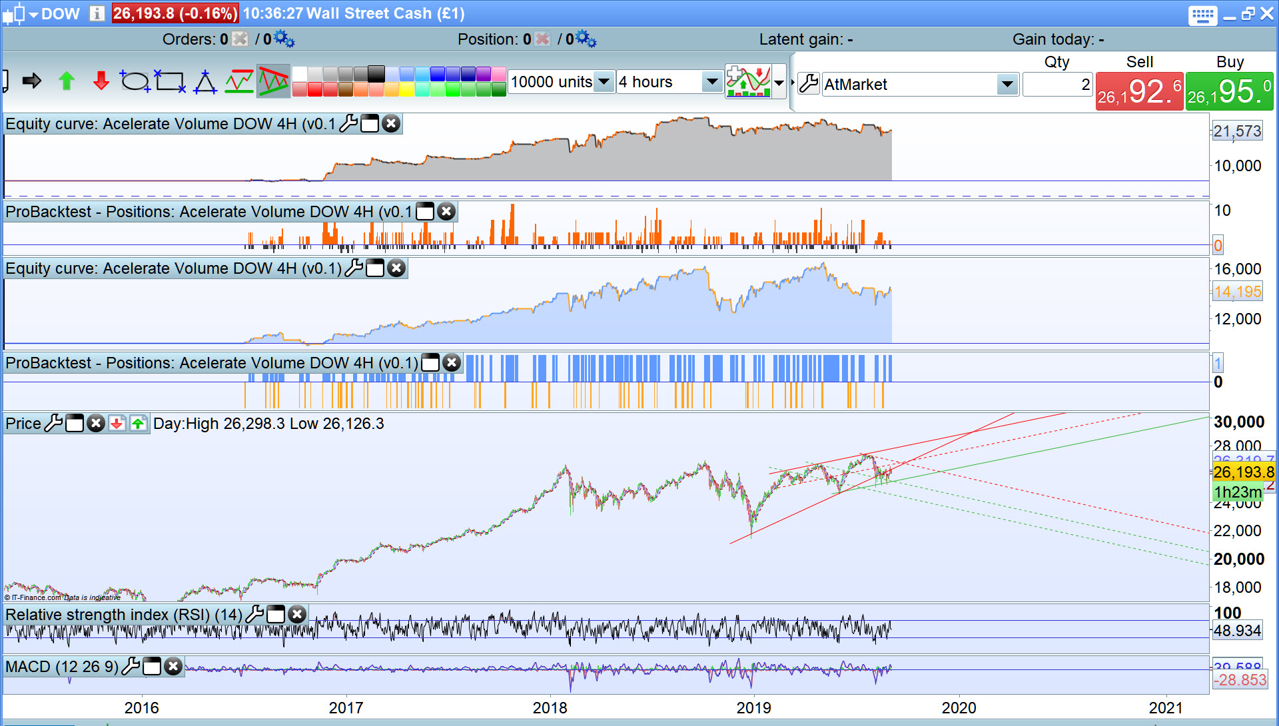This screenshot has height=726, width=1279.
Task: Open the indicators and trading systems icon
Action: (x=748, y=81)
